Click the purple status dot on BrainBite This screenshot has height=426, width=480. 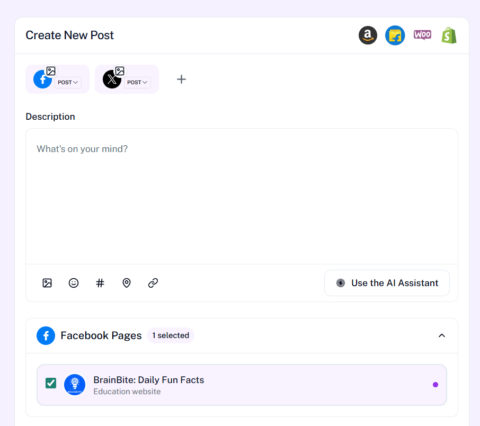point(435,385)
